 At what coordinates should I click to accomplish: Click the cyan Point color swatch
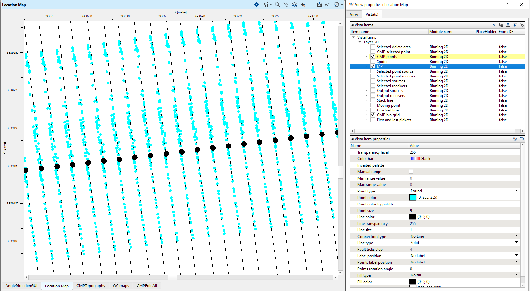pyautogui.click(x=412, y=197)
